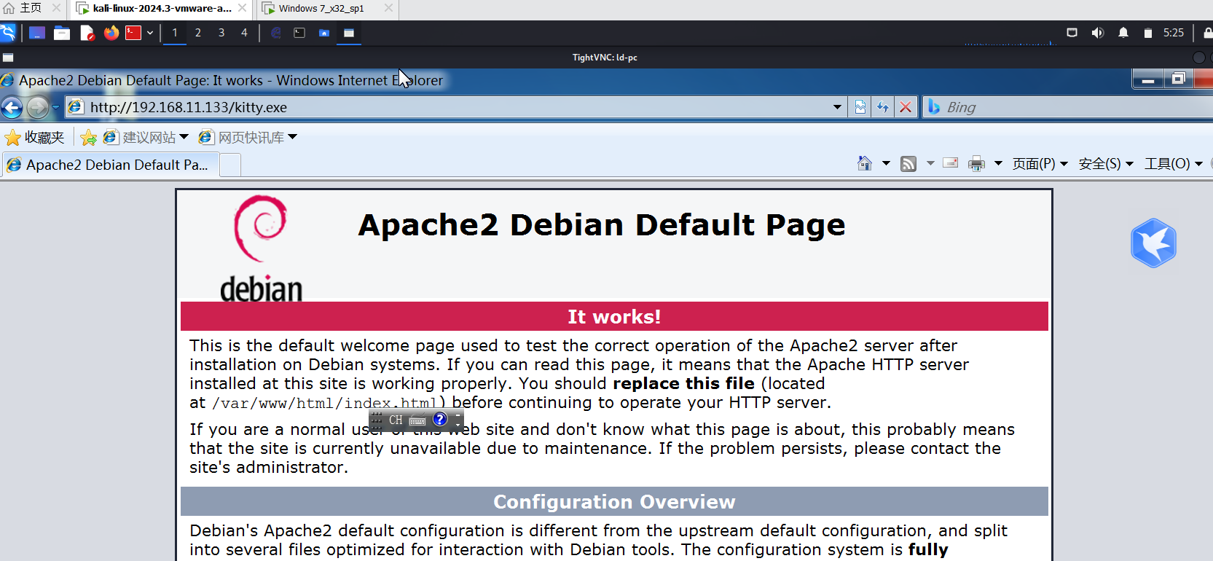Image resolution: width=1213 pixels, height=561 pixels.
Task: Click the IME bar help question mark
Action: (440, 419)
